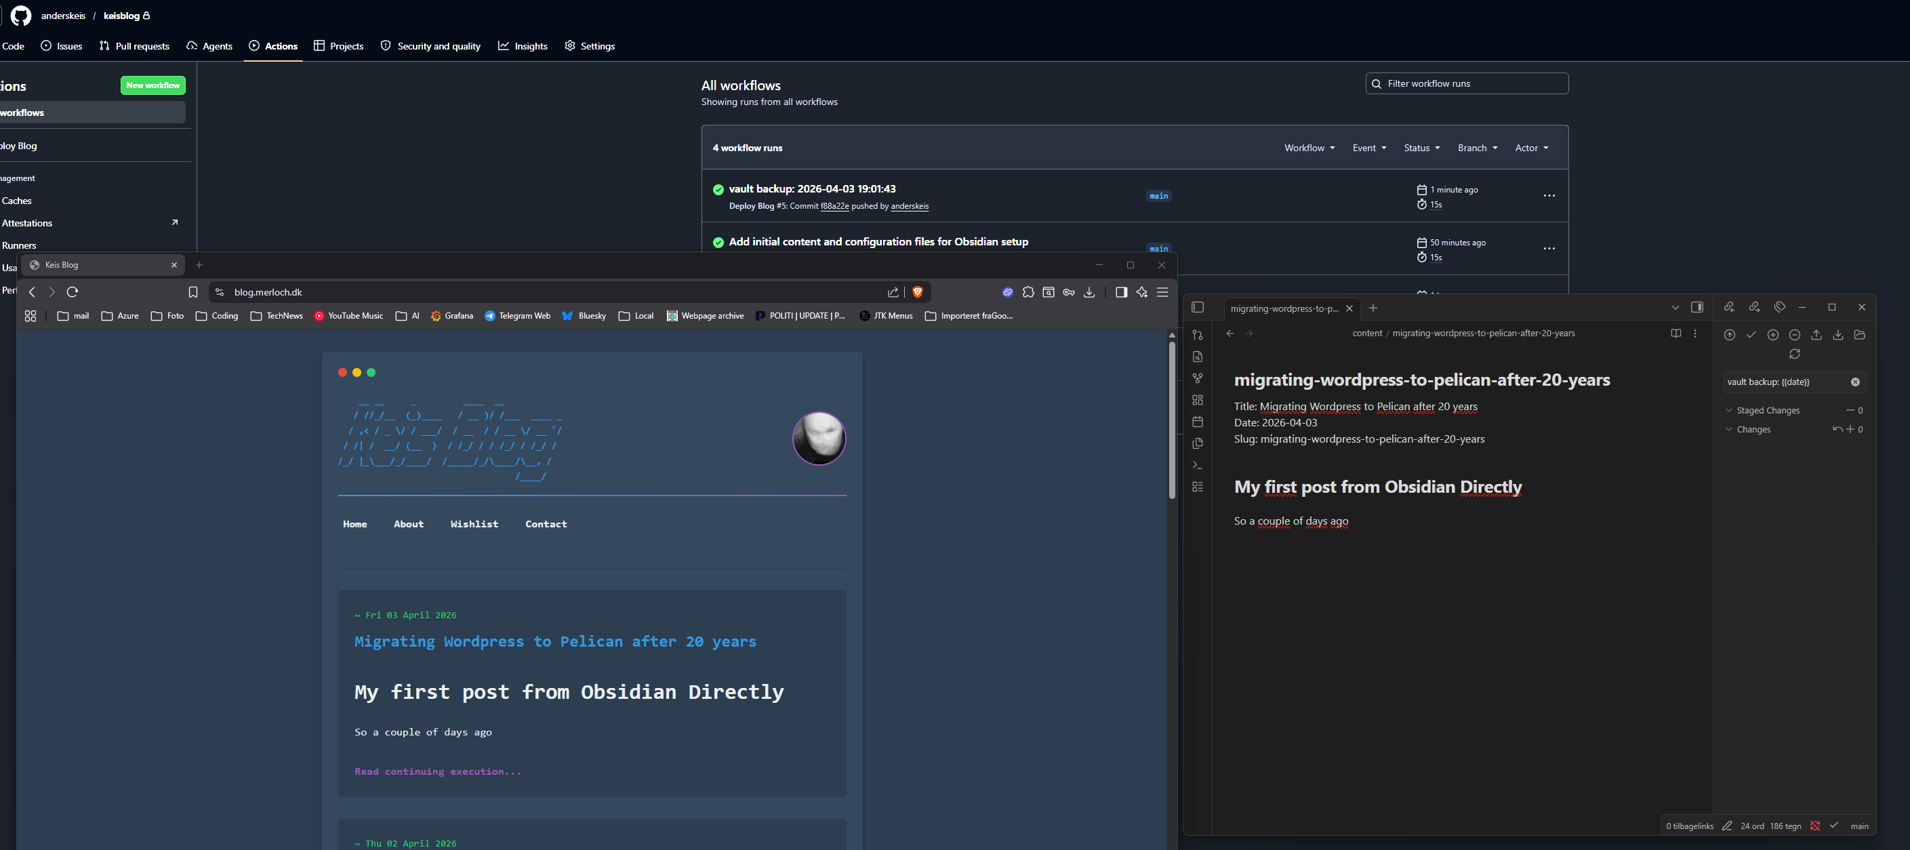Toggle reading view in Obsidian note

point(1675,333)
